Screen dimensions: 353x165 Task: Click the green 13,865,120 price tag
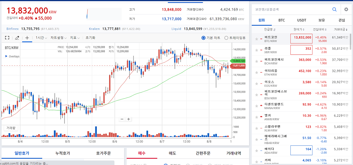[x=238, y=61]
